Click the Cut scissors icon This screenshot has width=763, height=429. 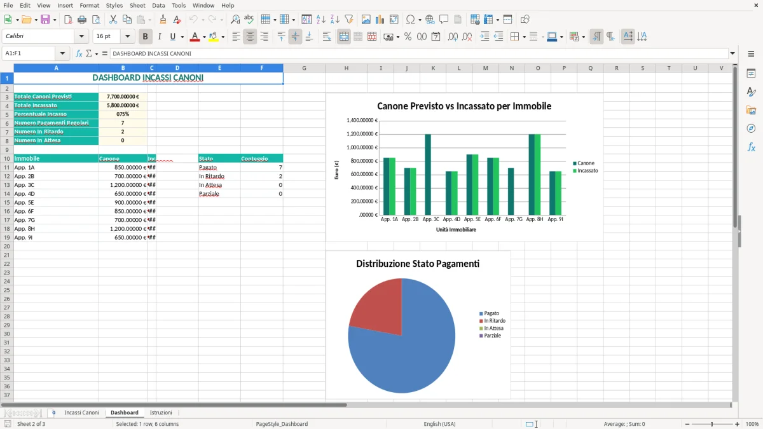pos(113,20)
